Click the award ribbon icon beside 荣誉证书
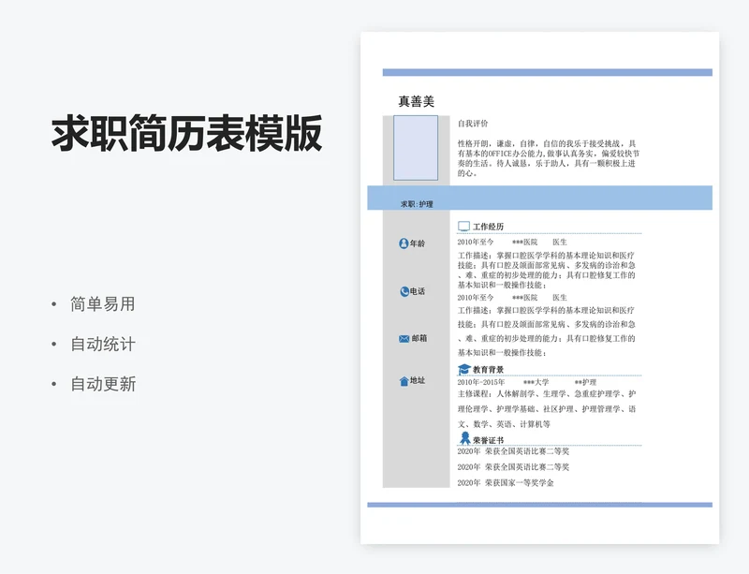The width and height of the screenshot is (749, 574). pyautogui.click(x=464, y=438)
